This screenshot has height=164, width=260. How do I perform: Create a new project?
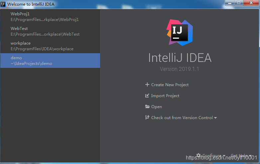(170, 85)
